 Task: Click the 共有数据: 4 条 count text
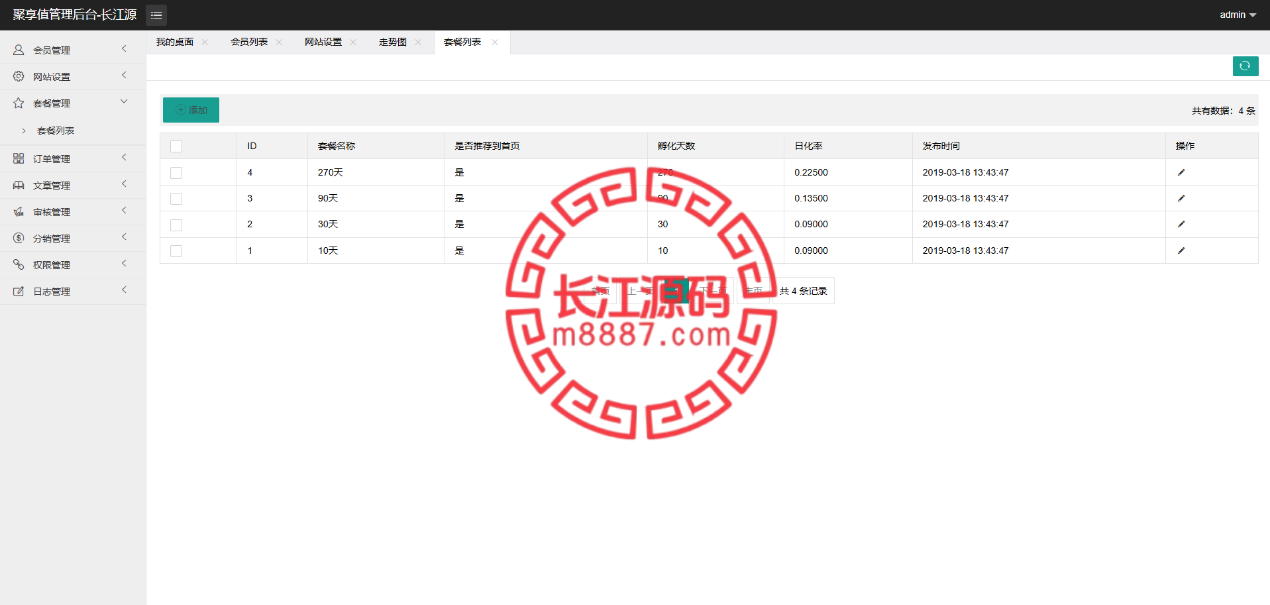coord(1223,111)
